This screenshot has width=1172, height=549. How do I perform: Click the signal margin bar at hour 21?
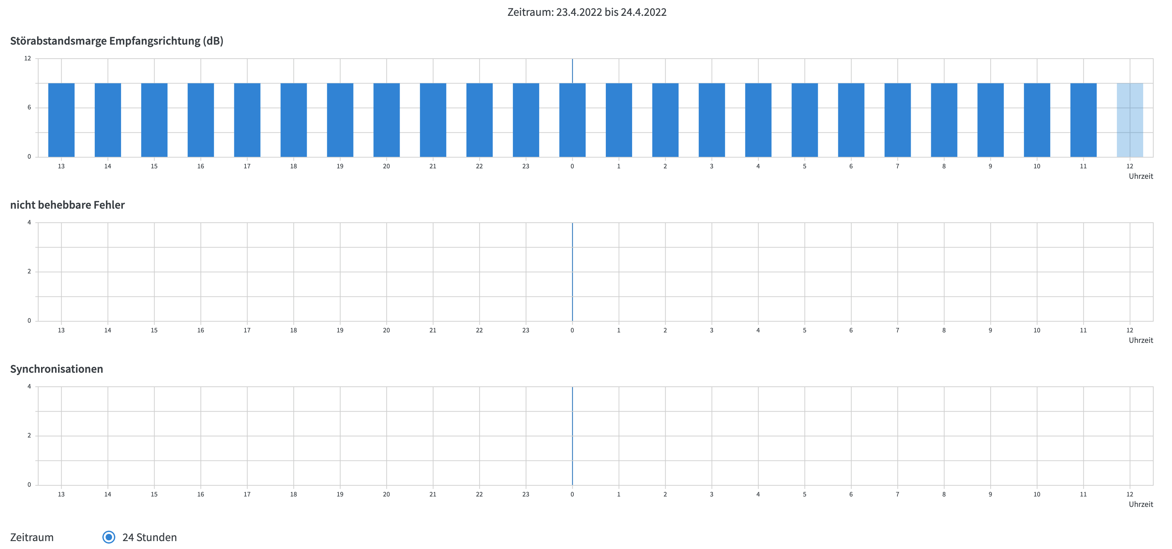click(433, 120)
